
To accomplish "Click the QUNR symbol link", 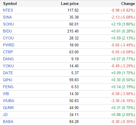I will click(x=8, y=108).
